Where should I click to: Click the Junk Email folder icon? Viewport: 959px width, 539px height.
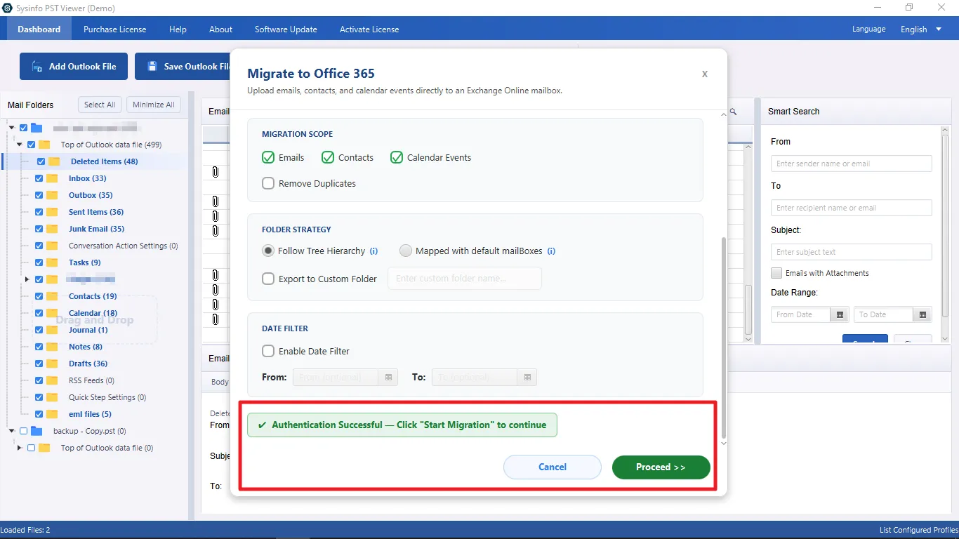point(52,229)
